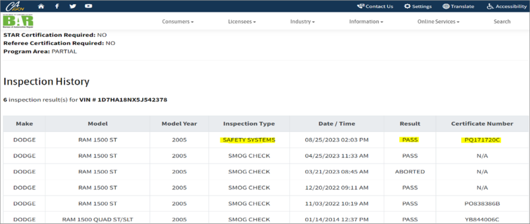Click the ABORTED result cell
530x224 pixels.
(410, 172)
